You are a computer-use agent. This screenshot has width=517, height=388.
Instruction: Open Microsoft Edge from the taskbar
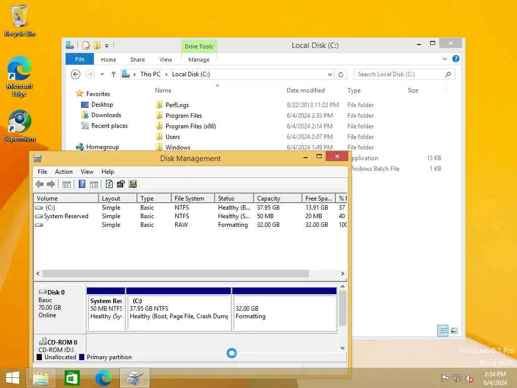pos(103,378)
